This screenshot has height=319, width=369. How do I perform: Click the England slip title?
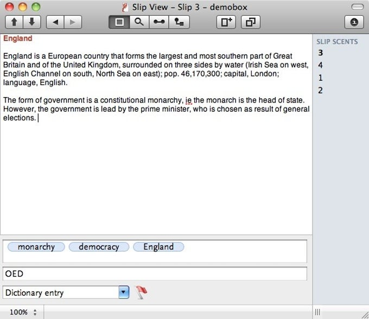pos(18,39)
